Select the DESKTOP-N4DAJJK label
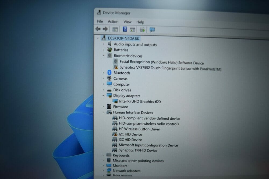 click(x=123, y=38)
